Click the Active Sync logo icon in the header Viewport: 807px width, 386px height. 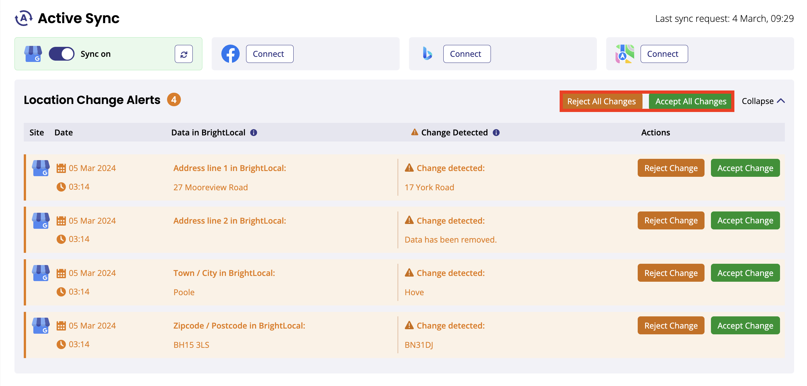(x=22, y=18)
